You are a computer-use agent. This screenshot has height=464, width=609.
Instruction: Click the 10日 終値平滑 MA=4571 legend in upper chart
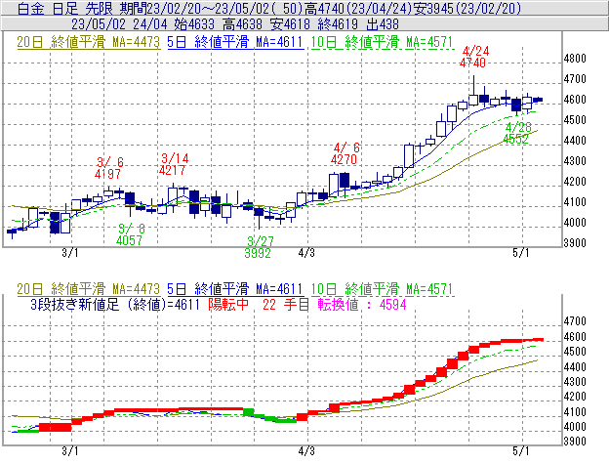tap(383, 42)
